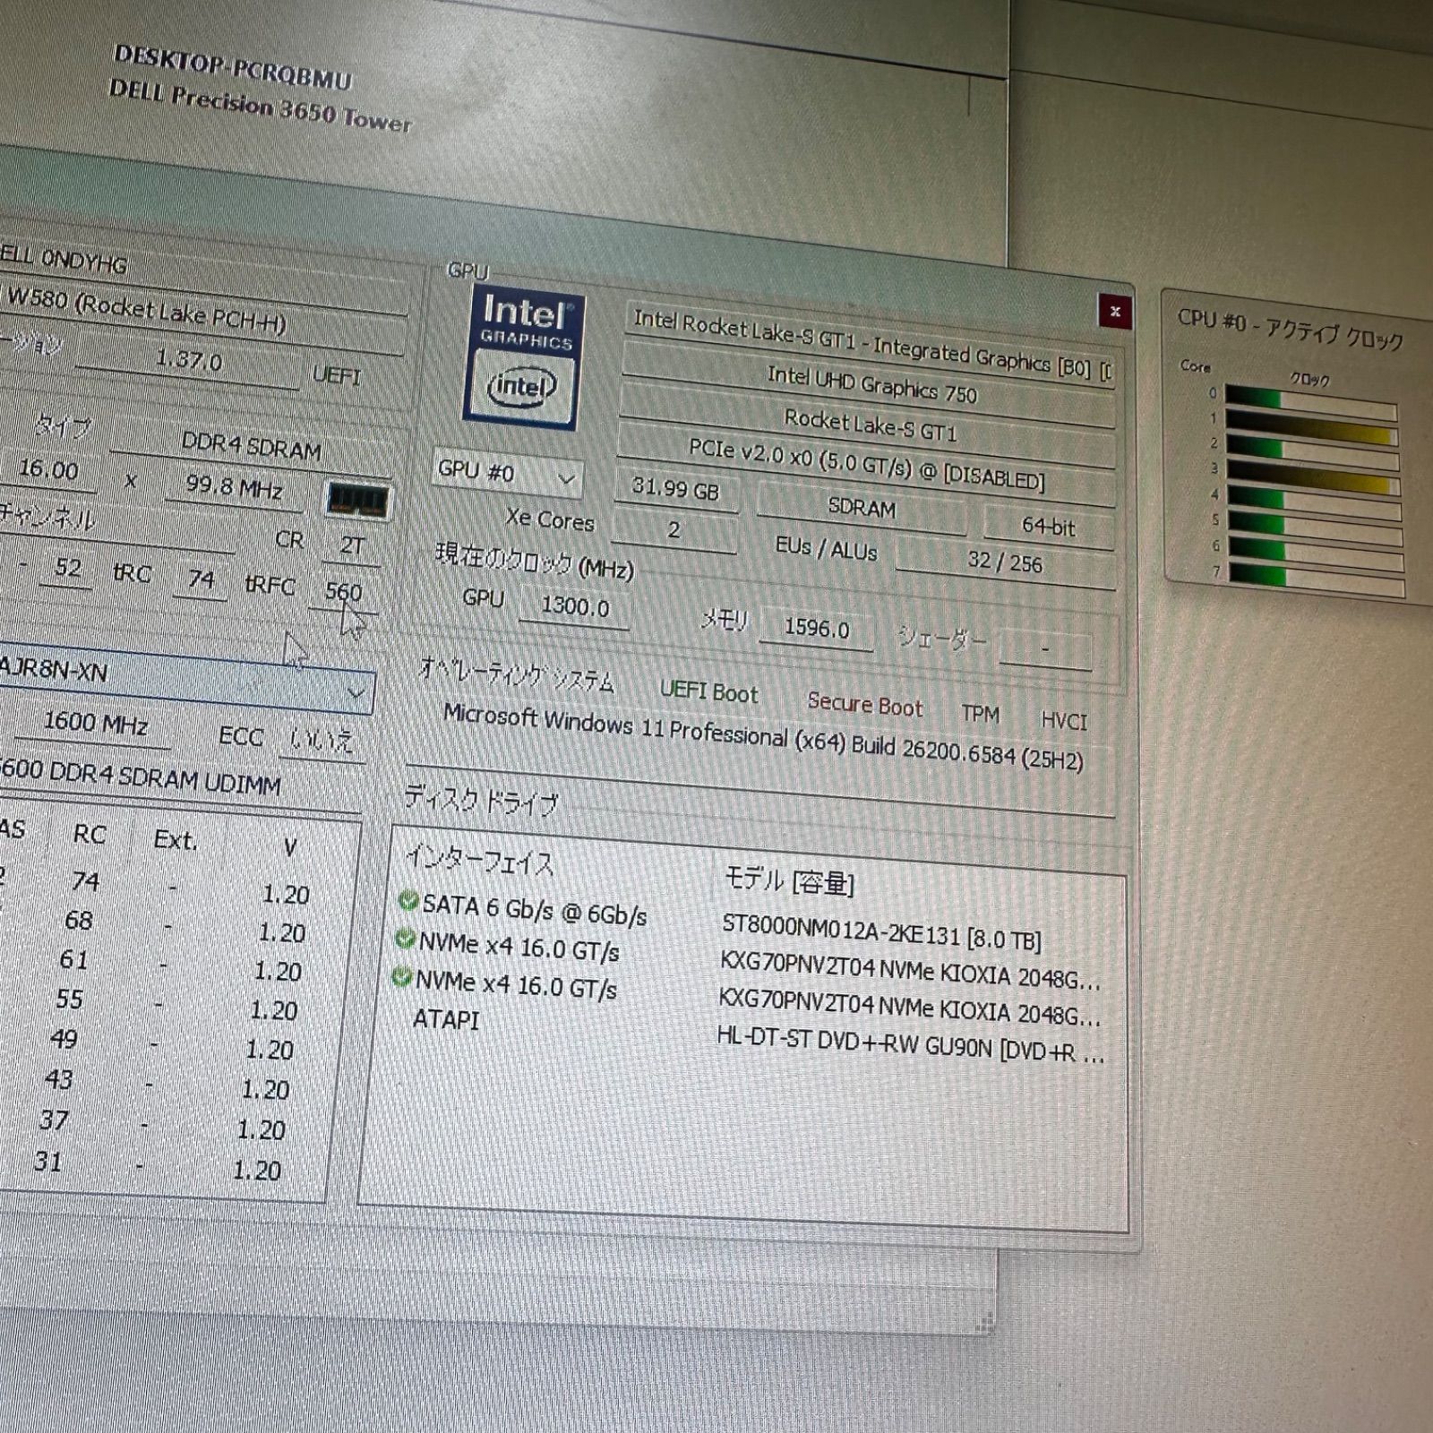Click the Core 0 clock bar

(x=1310, y=401)
